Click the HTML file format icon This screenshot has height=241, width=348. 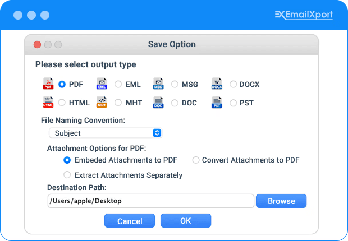click(x=48, y=102)
